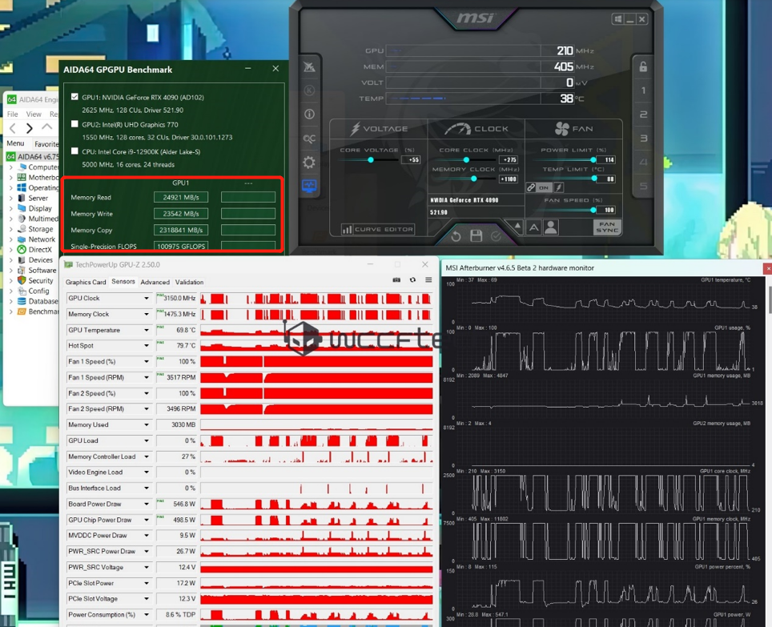
Task: Toggle the Fan Sync button
Action: pos(607,227)
